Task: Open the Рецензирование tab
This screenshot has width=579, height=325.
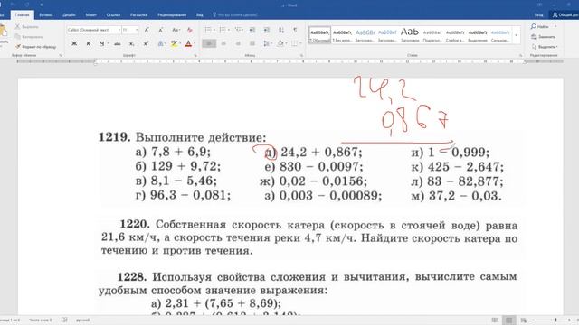Action: (172, 15)
